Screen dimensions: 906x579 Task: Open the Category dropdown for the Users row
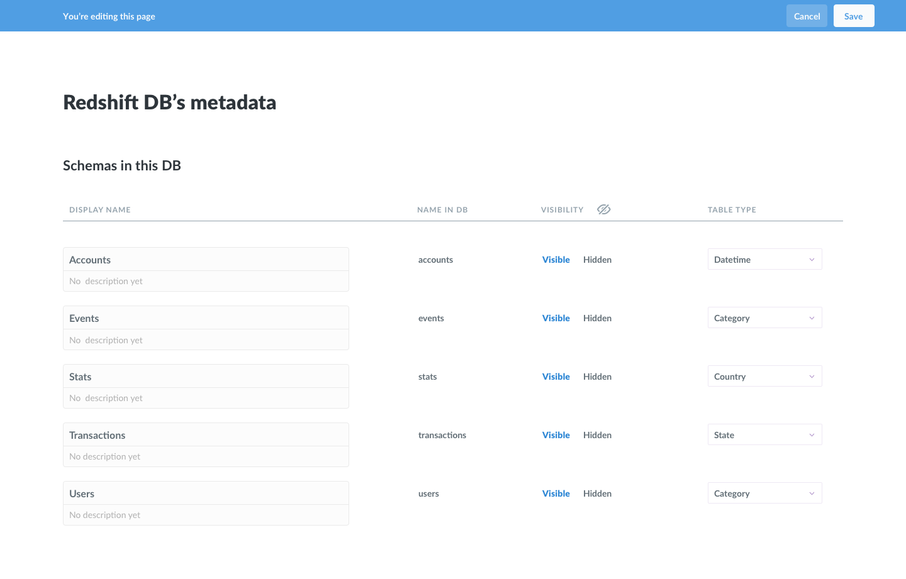pos(764,493)
